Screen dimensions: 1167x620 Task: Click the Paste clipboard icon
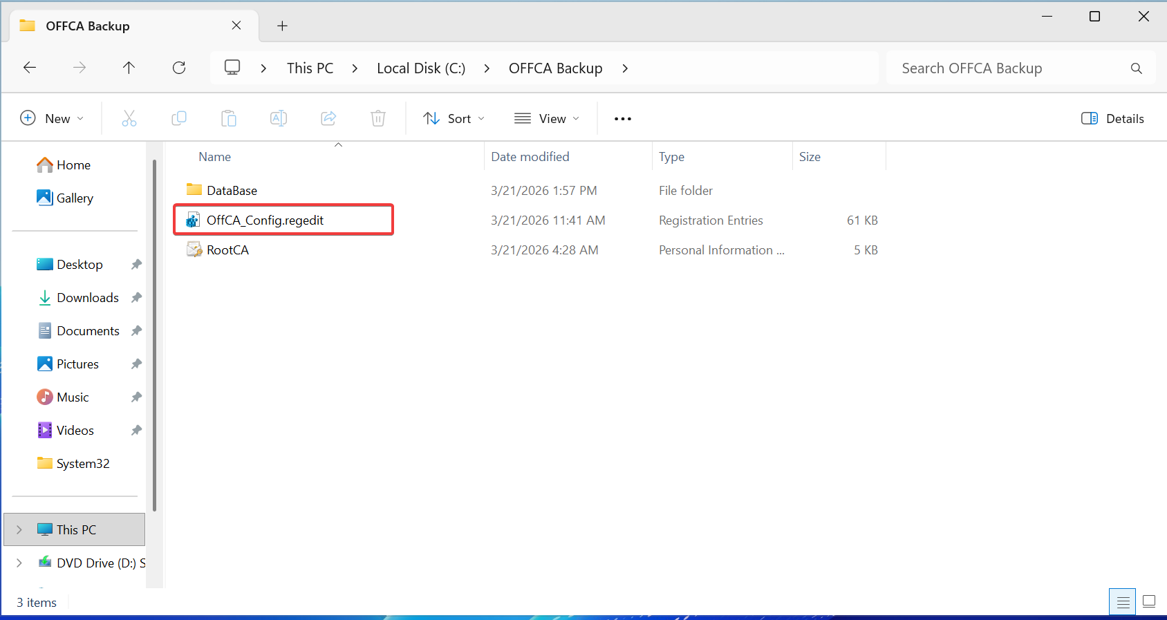(229, 118)
